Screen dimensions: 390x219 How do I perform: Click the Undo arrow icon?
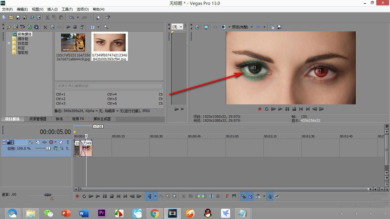pos(72,18)
